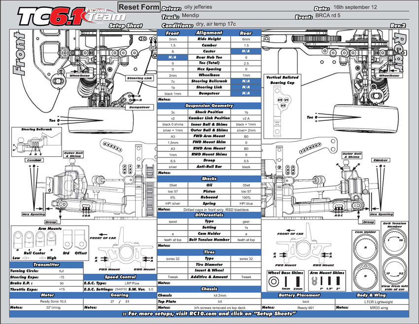419x324 pixels.
Task: Select the Date field reading 16th september 12
Action: (x=370, y=7)
